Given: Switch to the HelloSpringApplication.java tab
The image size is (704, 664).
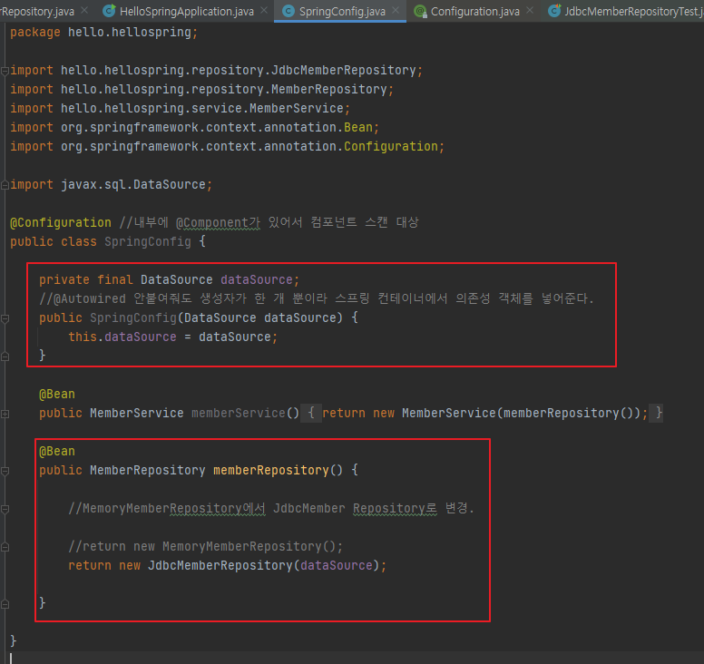Looking at the screenshot, I should [186, 11].
